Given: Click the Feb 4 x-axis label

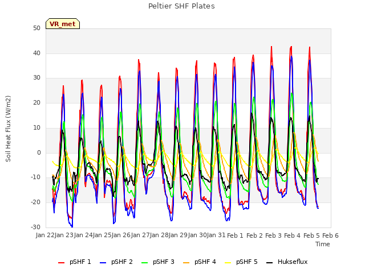Looking at the screenshot, I should point(293,235).
